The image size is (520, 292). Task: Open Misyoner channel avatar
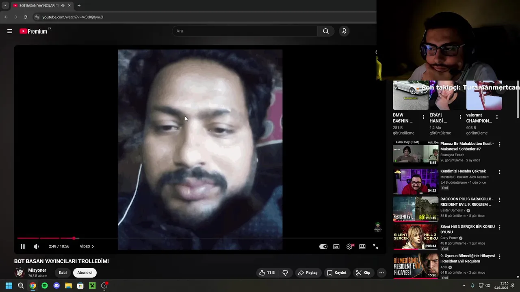19,273
